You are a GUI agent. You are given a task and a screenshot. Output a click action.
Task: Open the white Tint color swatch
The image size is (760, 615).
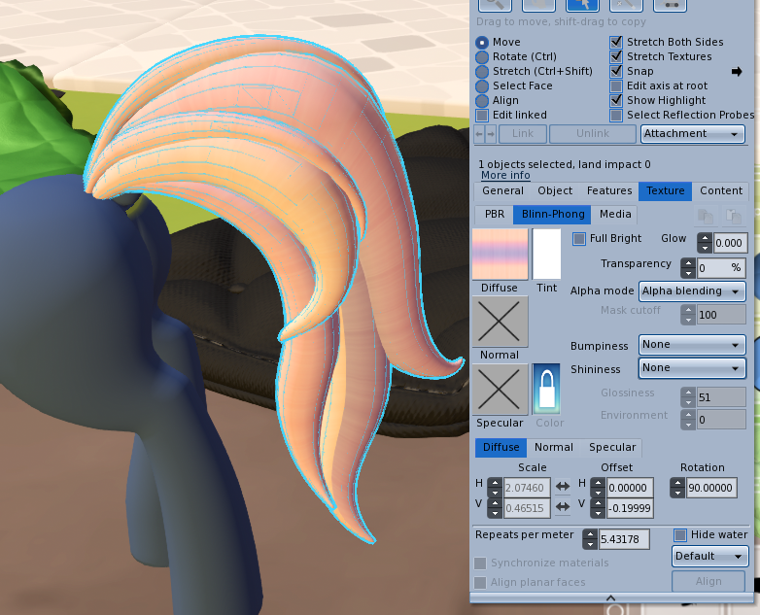[x=547, y=255]
